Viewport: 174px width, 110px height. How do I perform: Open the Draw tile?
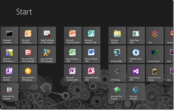coord(169,54)
